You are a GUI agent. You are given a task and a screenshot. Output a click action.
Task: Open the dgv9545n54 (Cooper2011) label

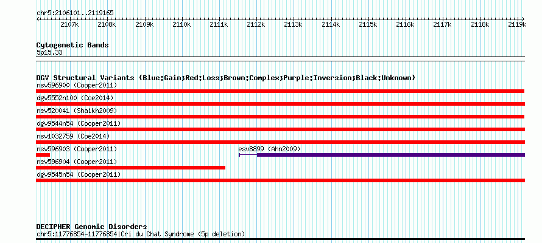tap(79, 174)
